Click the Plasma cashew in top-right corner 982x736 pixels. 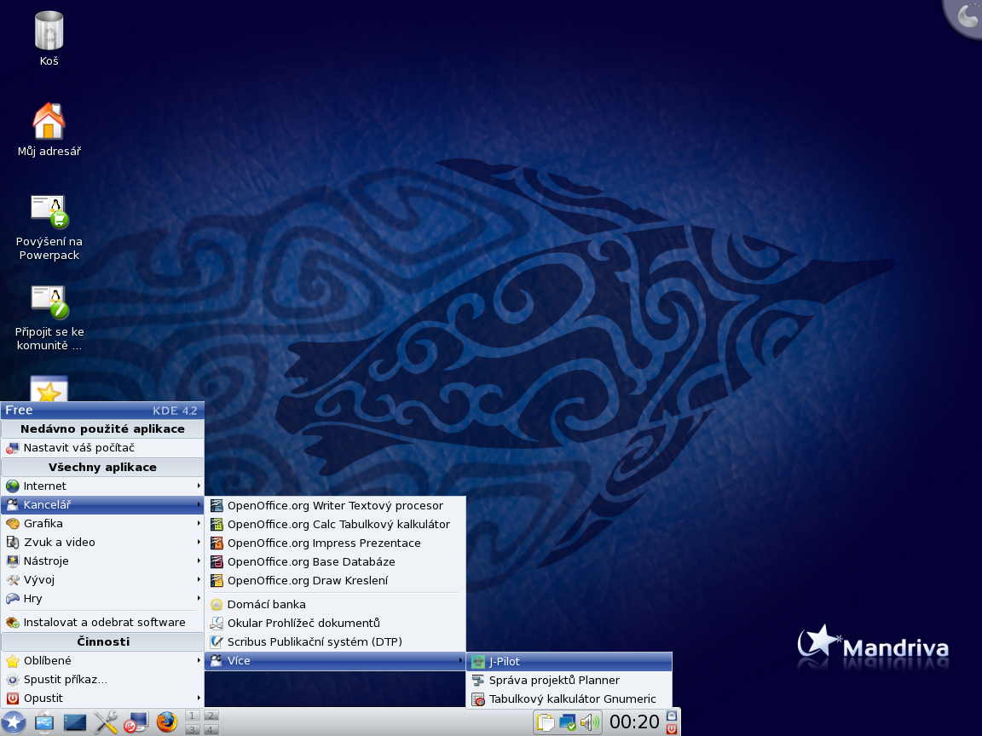coord(966,16)
